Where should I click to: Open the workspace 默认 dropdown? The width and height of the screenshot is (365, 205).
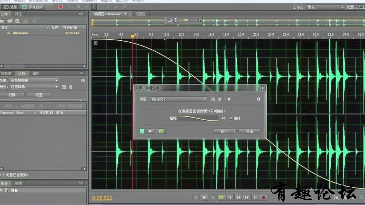[x=326, y=7]
